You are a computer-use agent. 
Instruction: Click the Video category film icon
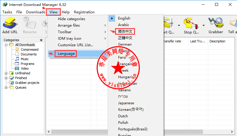pyautogui.click(x=17, y=68)
